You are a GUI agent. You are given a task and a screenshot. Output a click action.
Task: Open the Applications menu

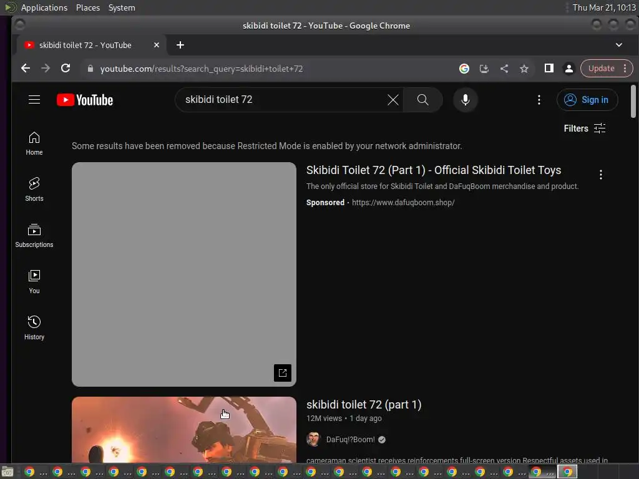(44, 7)
